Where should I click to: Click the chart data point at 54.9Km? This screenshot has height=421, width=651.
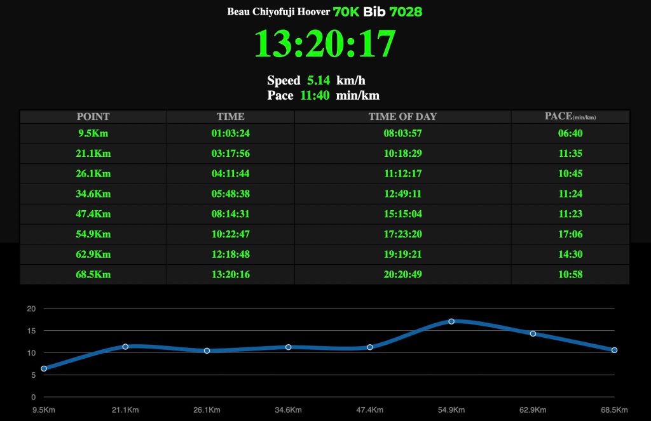(451, 321)
